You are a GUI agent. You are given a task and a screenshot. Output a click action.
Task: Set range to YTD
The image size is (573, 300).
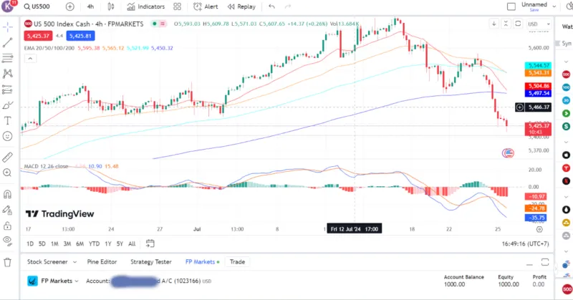point(95,243)
